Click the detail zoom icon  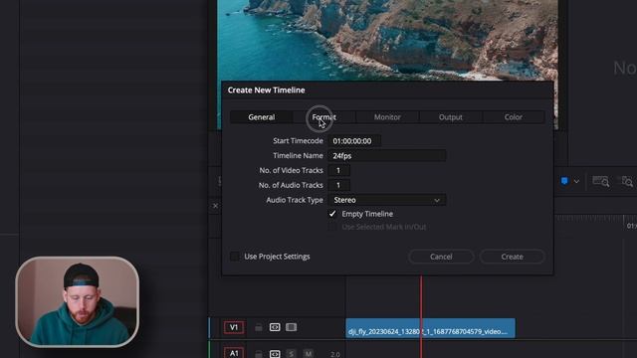coord(627,181)
